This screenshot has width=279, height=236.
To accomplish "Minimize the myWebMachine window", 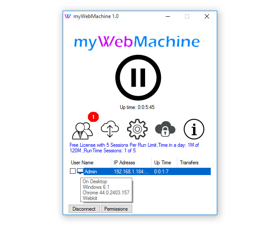I will pyautogui.click(x=168, y=16).
